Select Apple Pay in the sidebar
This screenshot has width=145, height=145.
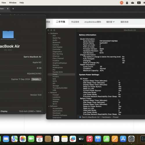(x=57, y=38)
